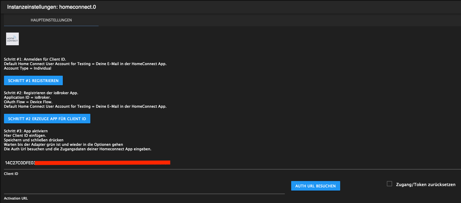The width and height of the screenshot is (461, 203).
Task: Open the Haupteinstellungen tab
Action: tap(51, 20)
